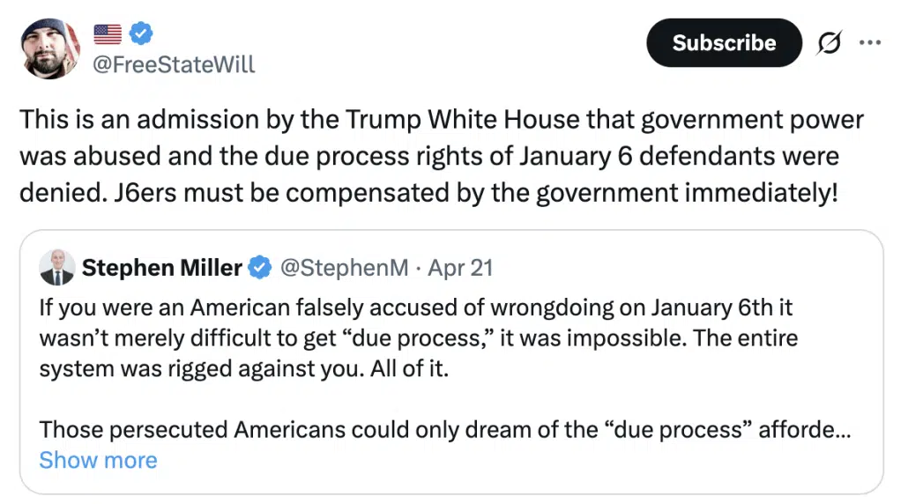Click truncated line "Those persecuted Americans"
Screen dimensions: 908x504
(x=443, y=430)
